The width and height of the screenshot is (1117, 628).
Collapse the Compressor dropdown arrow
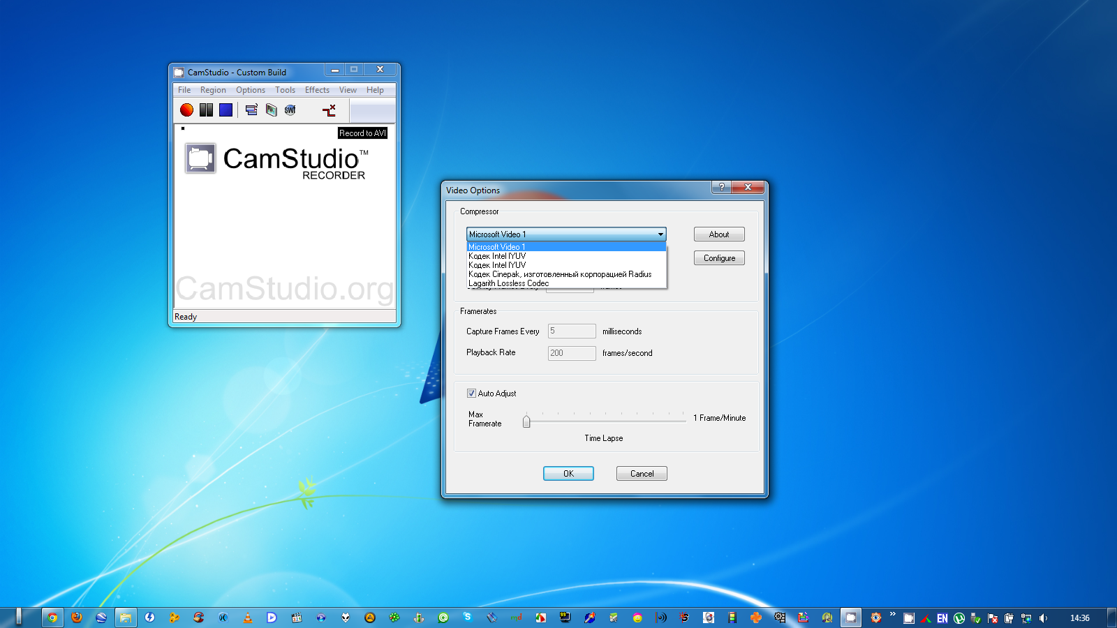[660, 234]
